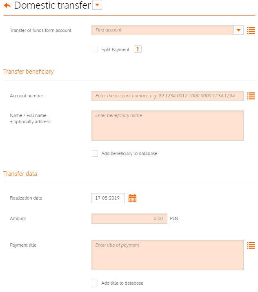The image size is (258, 292).
Task: Click the Split Payment help question mark
Action: tap(138, 49)
